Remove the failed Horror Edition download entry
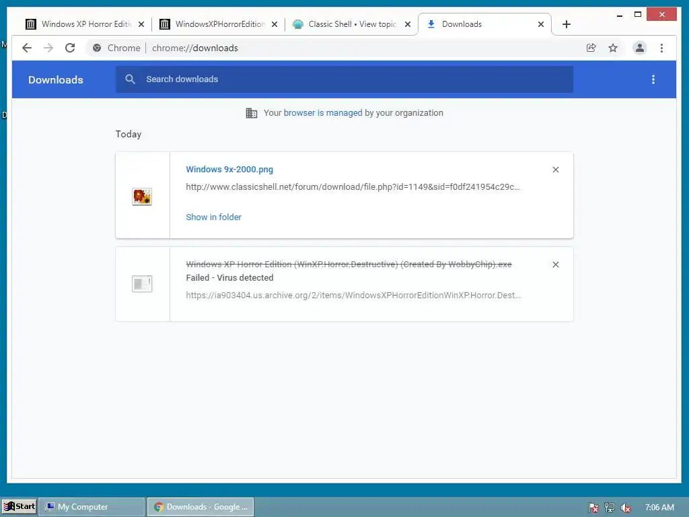The height and width of the screenshot is (517, 689). (x=556, y=265)
